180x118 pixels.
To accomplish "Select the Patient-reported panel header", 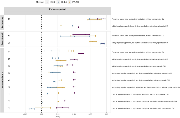I will coord(57,9).
